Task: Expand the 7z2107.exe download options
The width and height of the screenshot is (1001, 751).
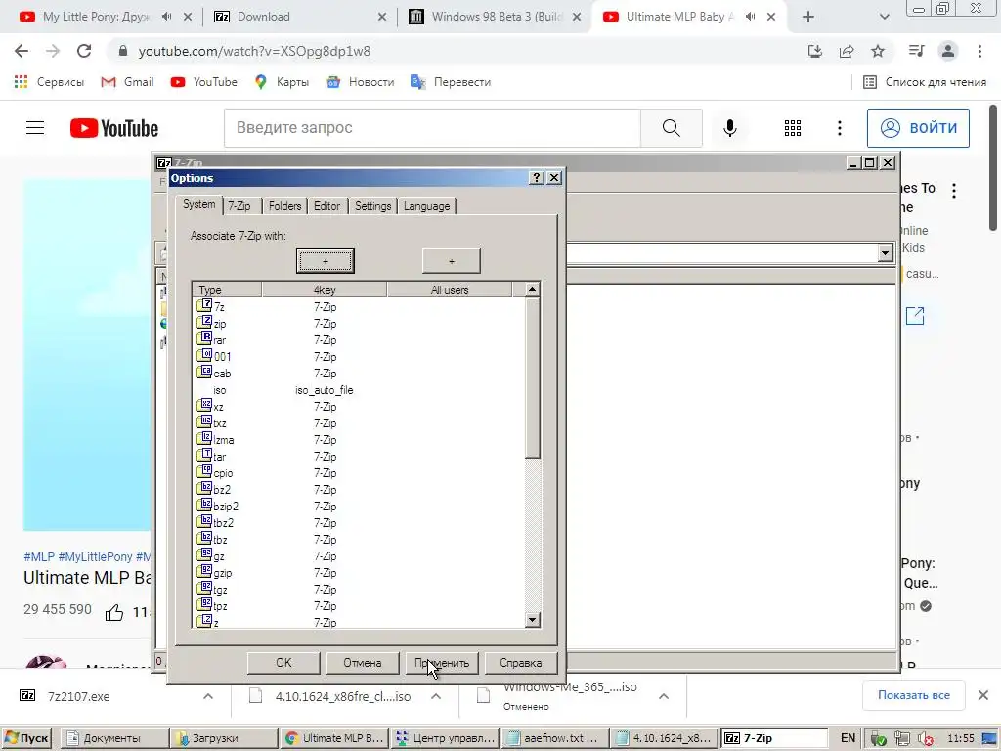Action: point(208,696)
